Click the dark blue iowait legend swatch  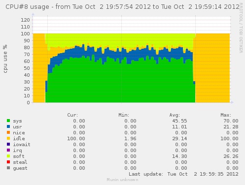tap(8, 144)
